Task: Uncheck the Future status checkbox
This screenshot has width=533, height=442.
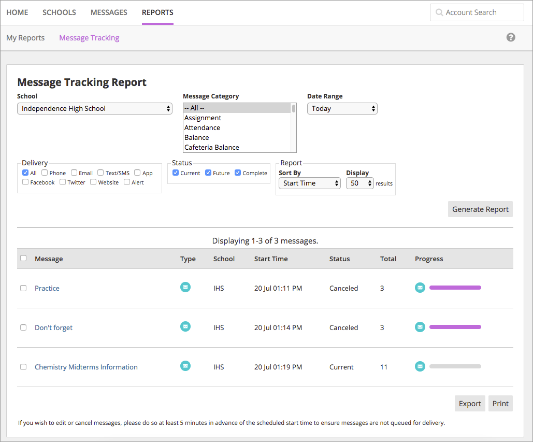Action: (x=208, y=173)
